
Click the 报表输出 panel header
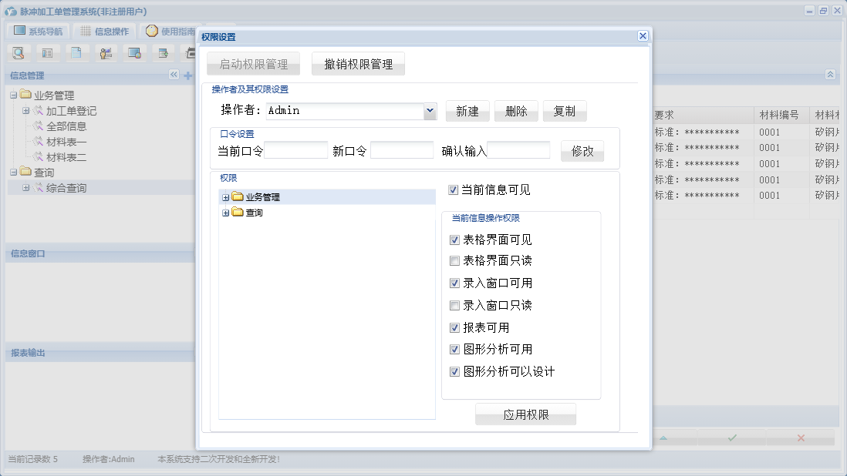(x=100, y=353)
